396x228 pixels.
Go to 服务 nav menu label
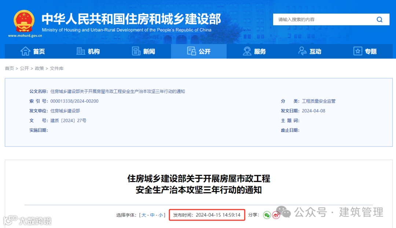pos(260,51)
